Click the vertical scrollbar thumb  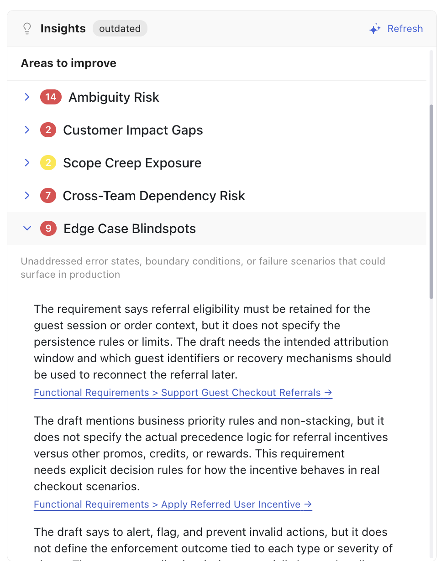click(431, 202)
